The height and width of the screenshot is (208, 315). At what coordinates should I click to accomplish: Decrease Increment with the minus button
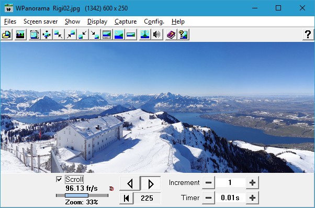click(208, 183)
